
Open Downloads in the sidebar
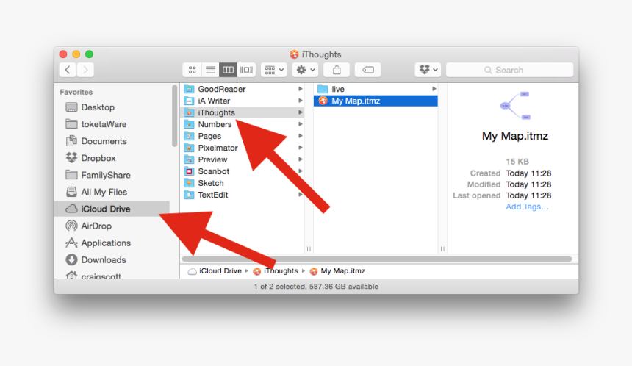[x=113, y=259]
